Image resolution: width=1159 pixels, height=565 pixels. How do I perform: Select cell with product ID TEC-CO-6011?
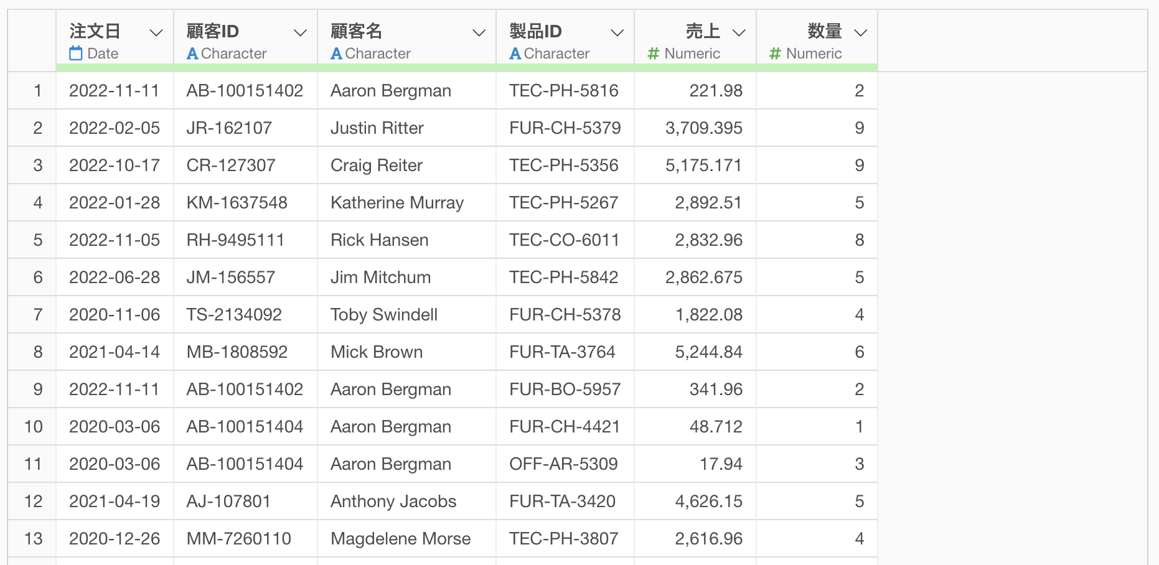coord(564,240)
